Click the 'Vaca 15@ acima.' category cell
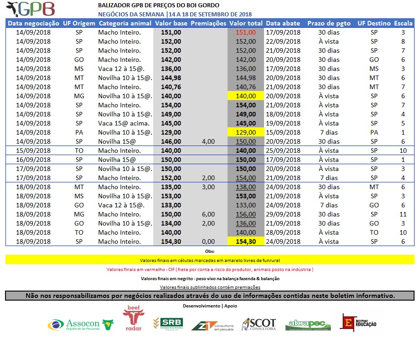Screen dimensions: 420x337 click(124, 123)
